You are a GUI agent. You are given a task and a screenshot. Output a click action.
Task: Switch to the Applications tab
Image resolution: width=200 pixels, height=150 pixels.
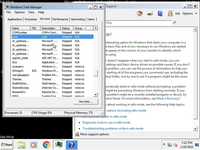[15, 19]
